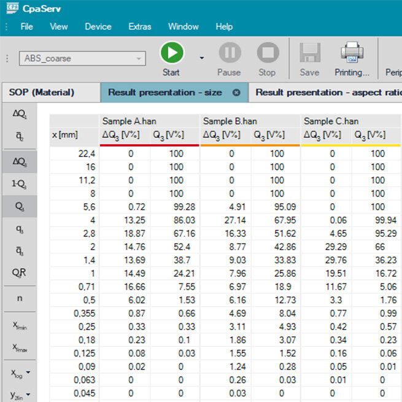Open the Help menu

[x=224, y=26]
